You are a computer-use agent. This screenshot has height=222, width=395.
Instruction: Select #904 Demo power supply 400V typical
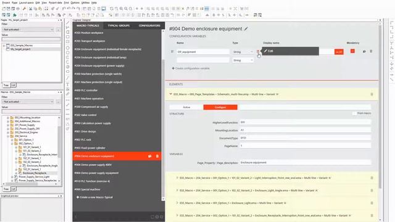93,165
